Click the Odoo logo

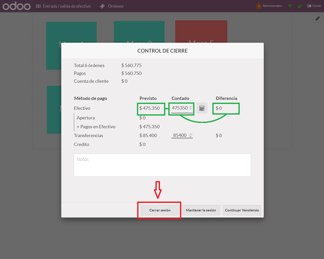click(x=16, y=6)
